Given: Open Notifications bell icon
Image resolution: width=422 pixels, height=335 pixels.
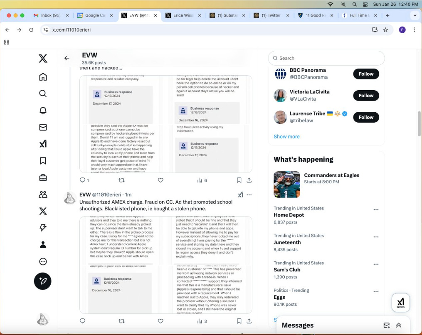Looking at the screenshot, I should [x=43, y=111].
